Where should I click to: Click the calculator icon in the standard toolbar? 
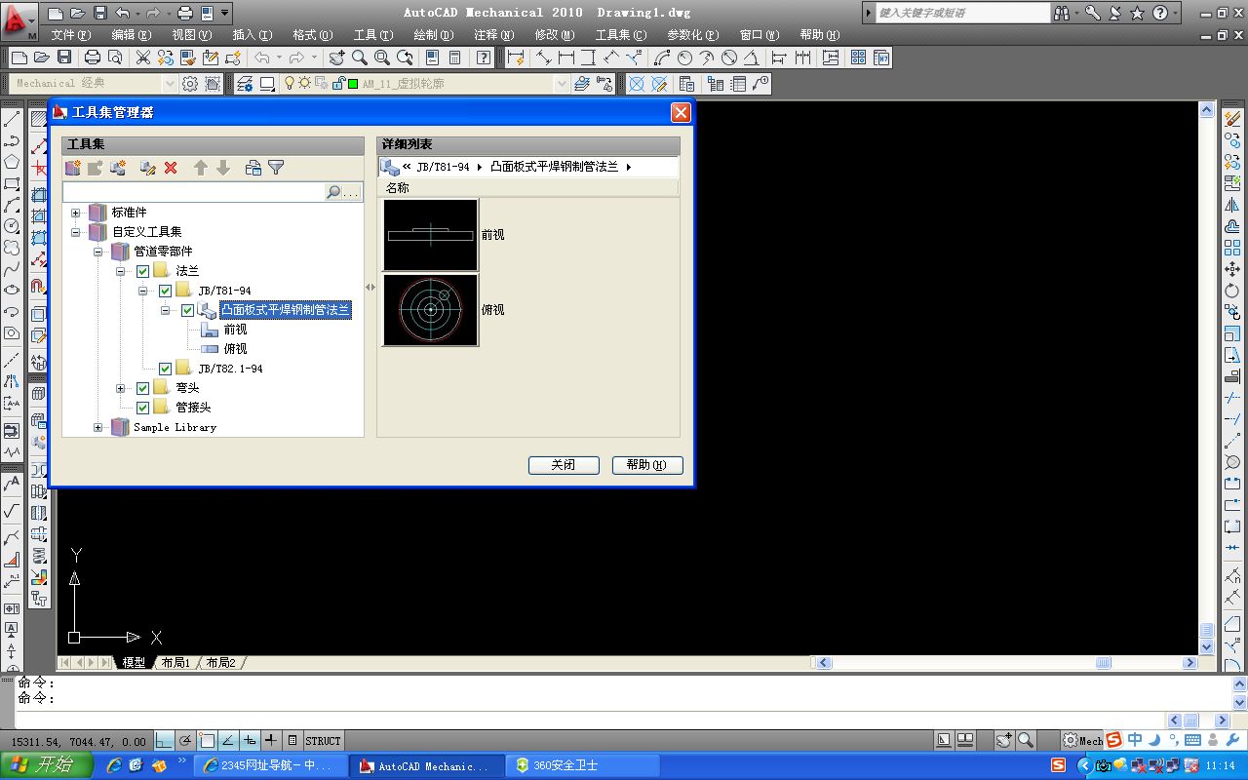(x=454, y=58)
